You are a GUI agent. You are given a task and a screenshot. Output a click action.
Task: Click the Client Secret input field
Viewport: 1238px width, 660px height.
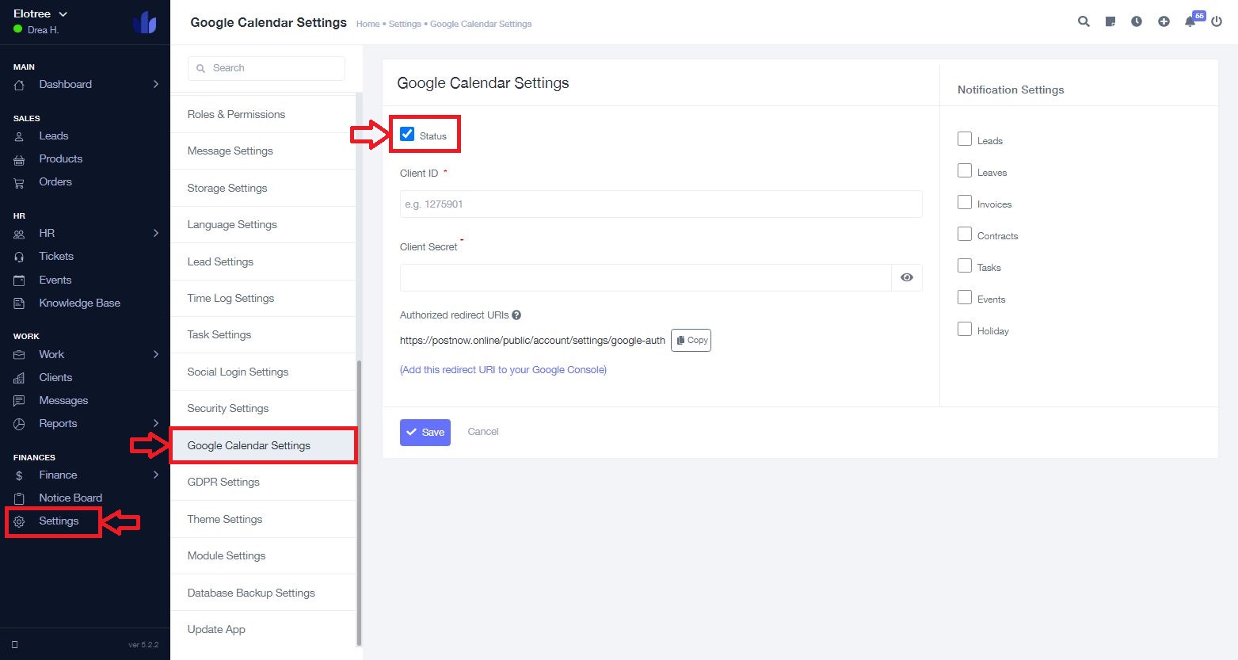pyautogui.click(x=646, y=277)
